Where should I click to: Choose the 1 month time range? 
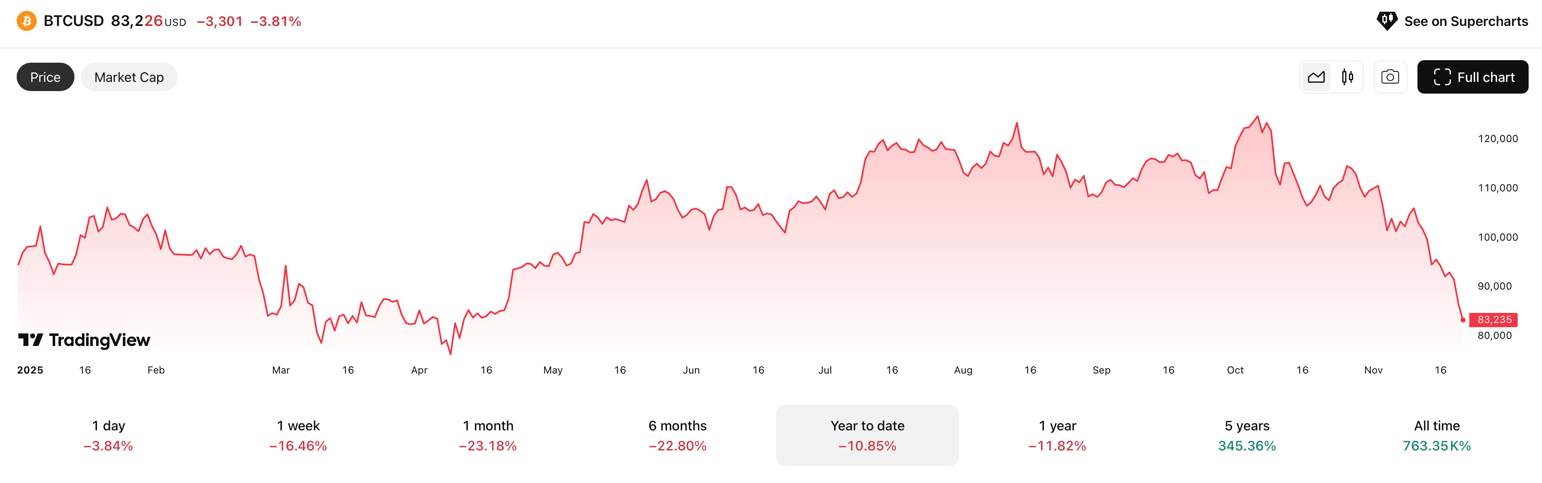pyautogui.click(x=488, y=435)
